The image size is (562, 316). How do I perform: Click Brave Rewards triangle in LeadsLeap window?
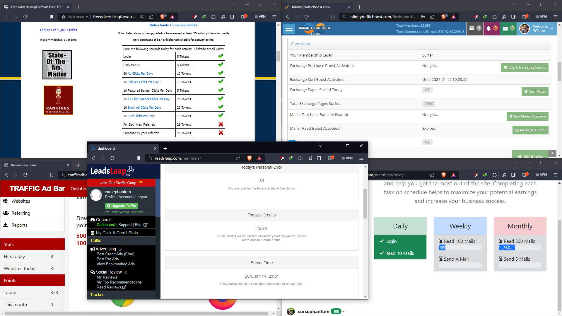[259, 158]
